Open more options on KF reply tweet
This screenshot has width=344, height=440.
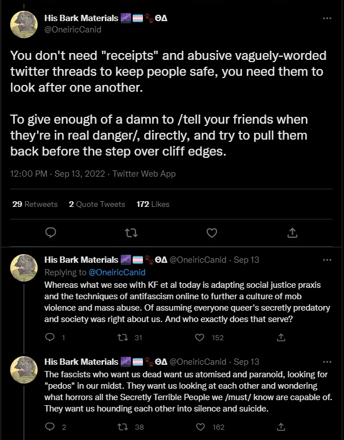tap(327, 260)
